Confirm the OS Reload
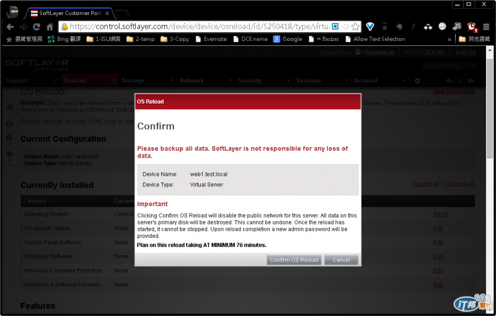Viewport: 496px width, 316px height. coord(294,260)
